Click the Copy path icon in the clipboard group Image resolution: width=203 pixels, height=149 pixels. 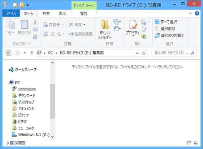coord(35,29)
